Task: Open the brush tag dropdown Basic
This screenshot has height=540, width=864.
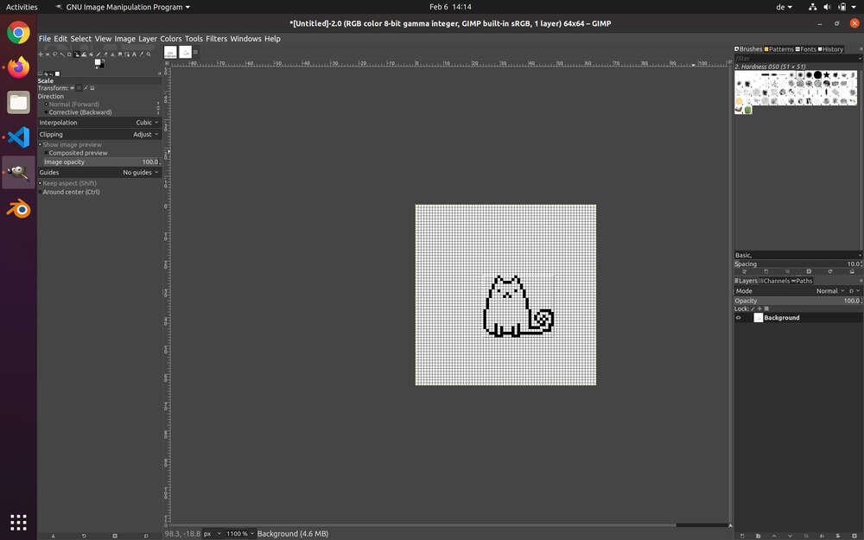Action: pos(797,255)
